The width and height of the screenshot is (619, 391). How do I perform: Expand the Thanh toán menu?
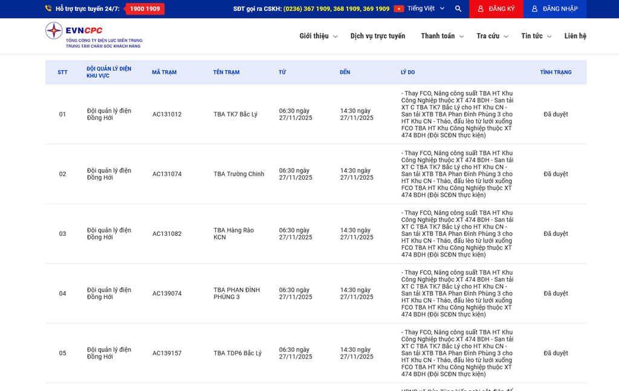(x=442, y=36)
